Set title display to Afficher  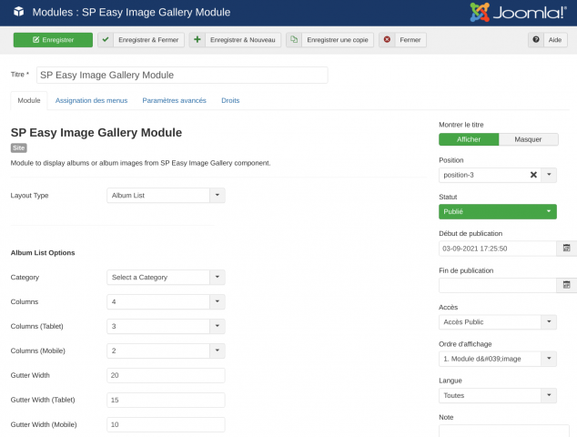(469, 139)
